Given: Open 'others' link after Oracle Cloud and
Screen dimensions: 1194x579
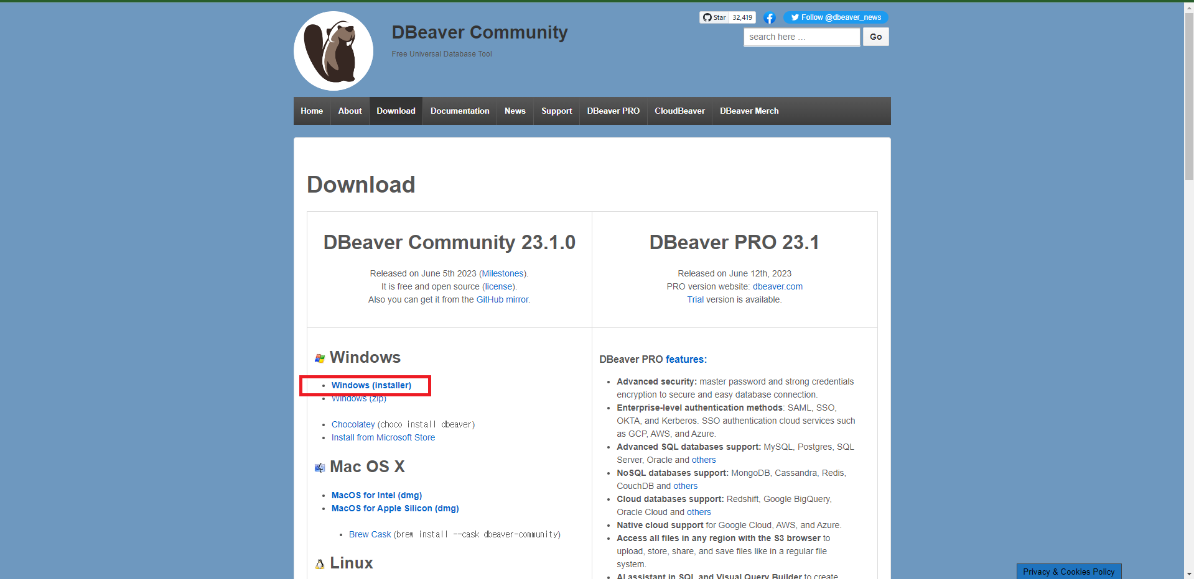Looking at the screenshot, I should (699, 512).
